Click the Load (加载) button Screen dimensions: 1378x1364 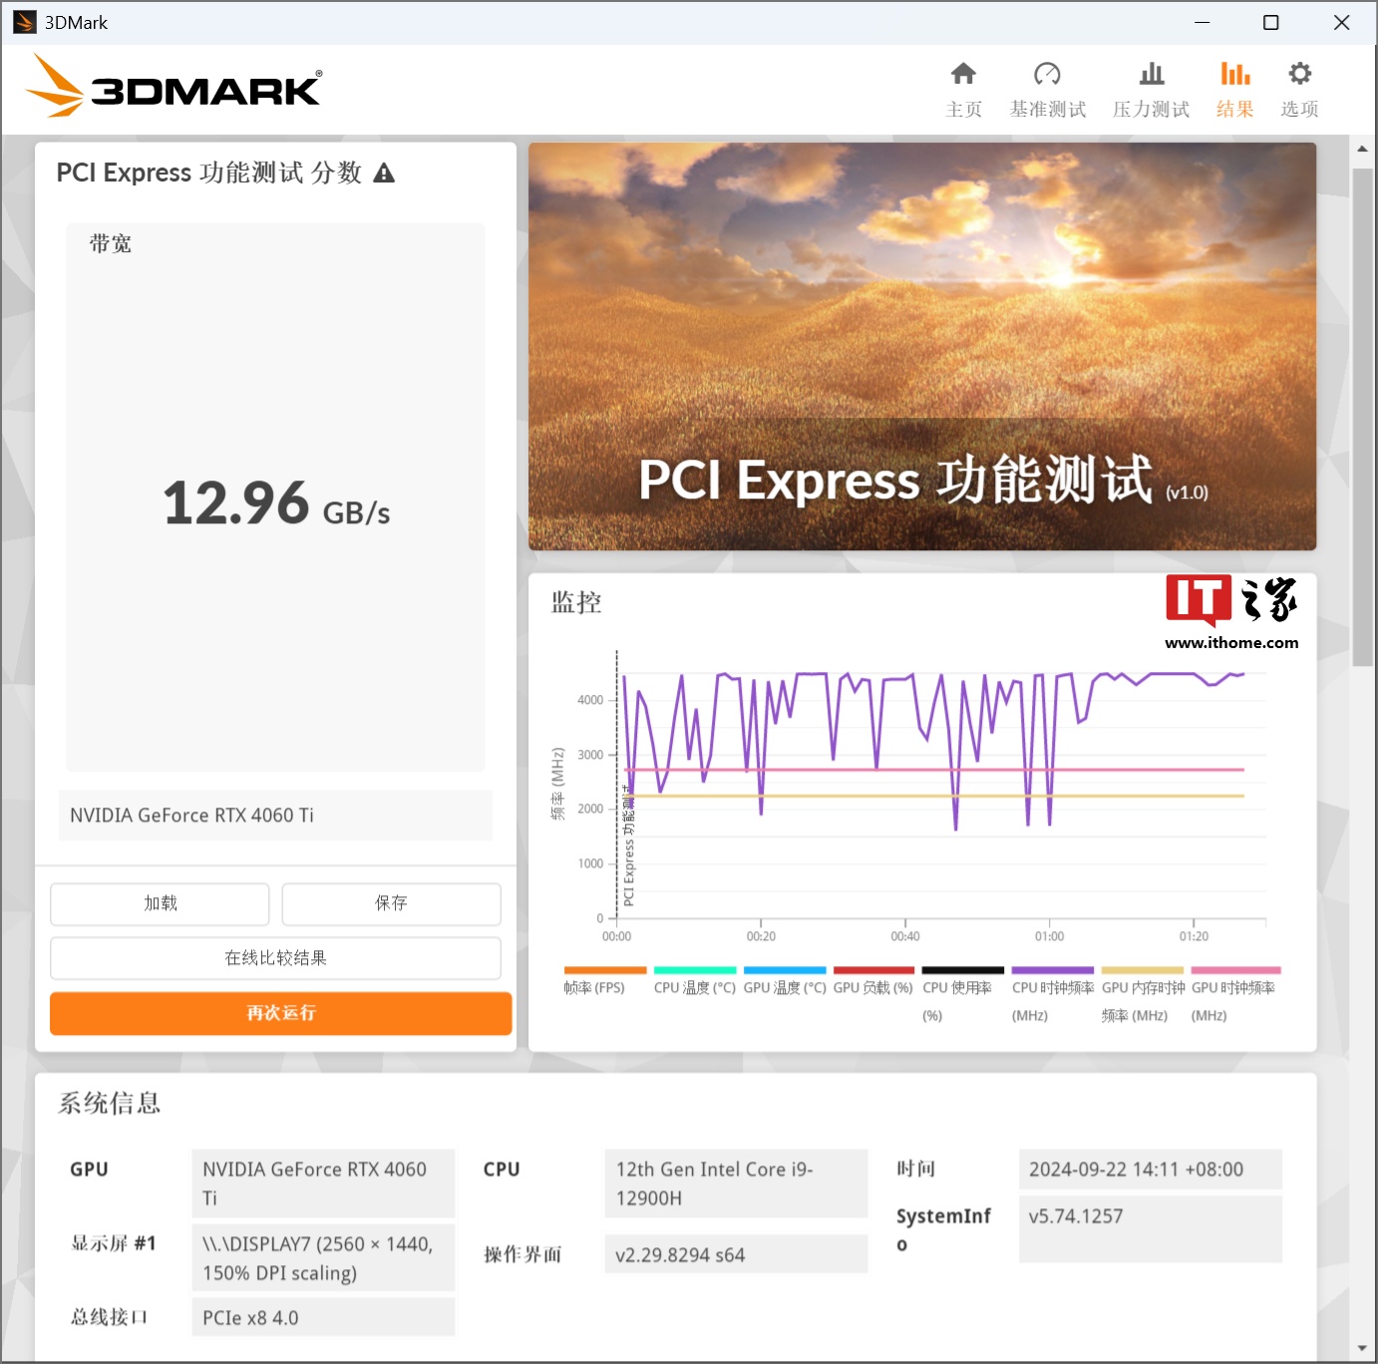click(160, 903)
